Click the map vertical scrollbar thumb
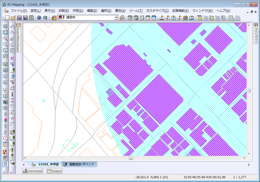The image size is (260, 182). point(249,91)
